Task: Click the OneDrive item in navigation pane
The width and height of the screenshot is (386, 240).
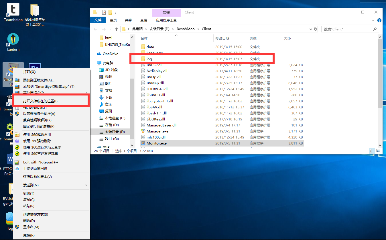Action: pyautogui.click(x=110, y=54)
